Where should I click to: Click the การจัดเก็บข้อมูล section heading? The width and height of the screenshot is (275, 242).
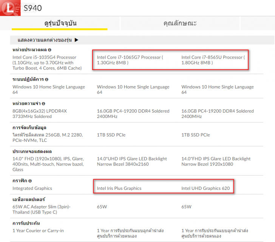pyautogui.click(x=29, y=128)
